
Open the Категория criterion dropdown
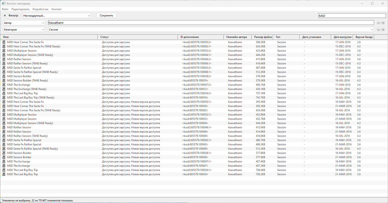pos(24,30)
